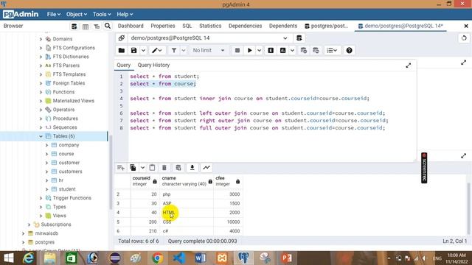Click the HTML cell in results
Screen dimensions: 472x265
click(x=187, y=213)
